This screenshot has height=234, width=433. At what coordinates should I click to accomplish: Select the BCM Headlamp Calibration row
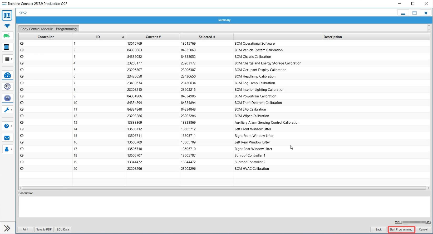[255, 76]
